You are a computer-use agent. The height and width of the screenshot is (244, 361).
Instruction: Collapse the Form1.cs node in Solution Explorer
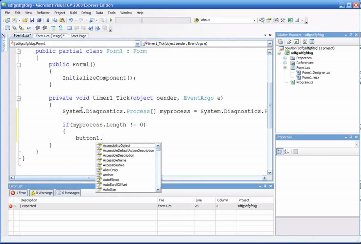click(285, 68)
